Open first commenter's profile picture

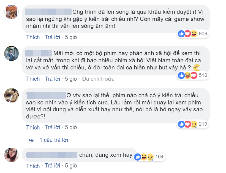coord(12,12)
